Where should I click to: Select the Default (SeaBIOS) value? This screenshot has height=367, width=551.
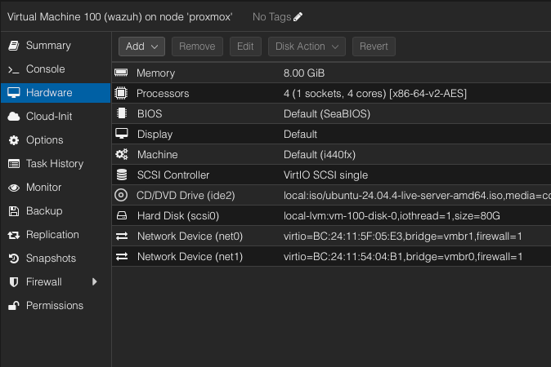pos(327,114)
